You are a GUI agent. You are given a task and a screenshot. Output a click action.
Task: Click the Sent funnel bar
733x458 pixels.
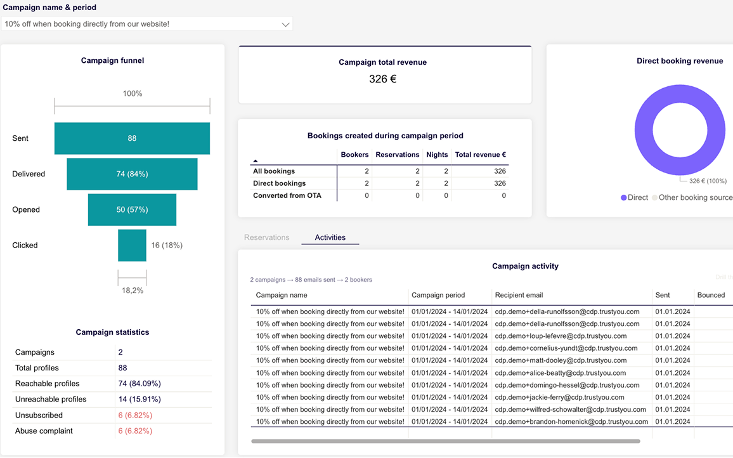(132, 138)
